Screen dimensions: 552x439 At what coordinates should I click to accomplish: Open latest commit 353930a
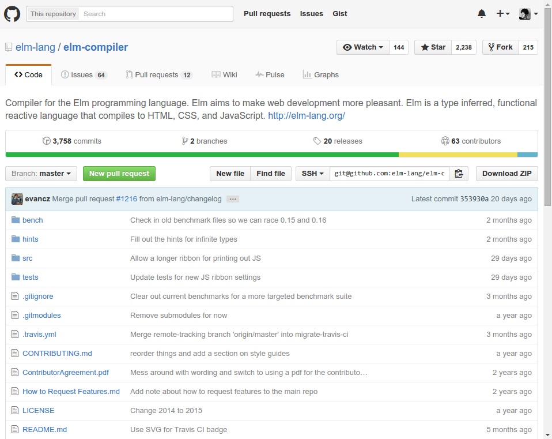pos(474,199)
